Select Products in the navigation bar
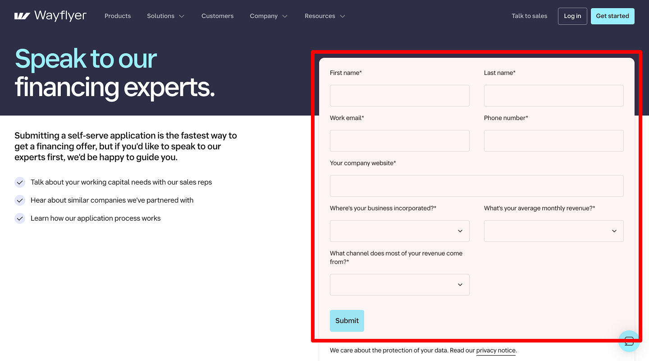The height and width of the screenshot is (361, 649). pos(117,16)
